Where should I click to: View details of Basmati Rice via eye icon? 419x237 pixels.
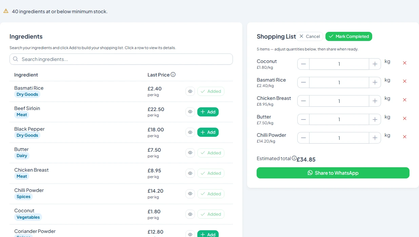point(190,91)
